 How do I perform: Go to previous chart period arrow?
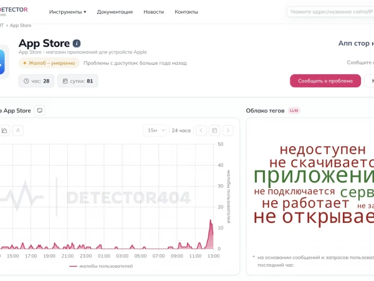(201, 131)
